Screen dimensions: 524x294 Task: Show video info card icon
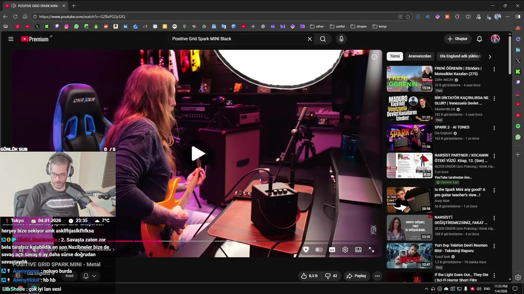point(374,57)
